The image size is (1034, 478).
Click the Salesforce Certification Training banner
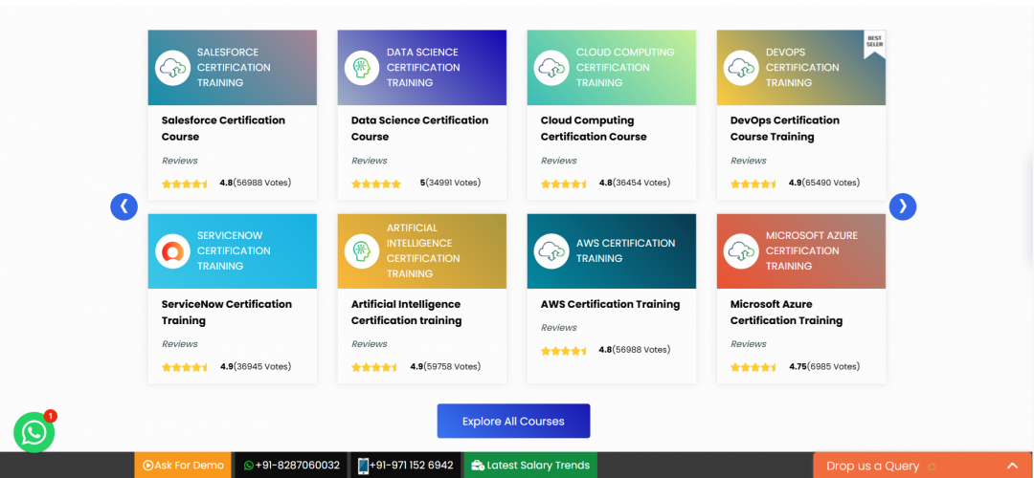coord(232,67)
